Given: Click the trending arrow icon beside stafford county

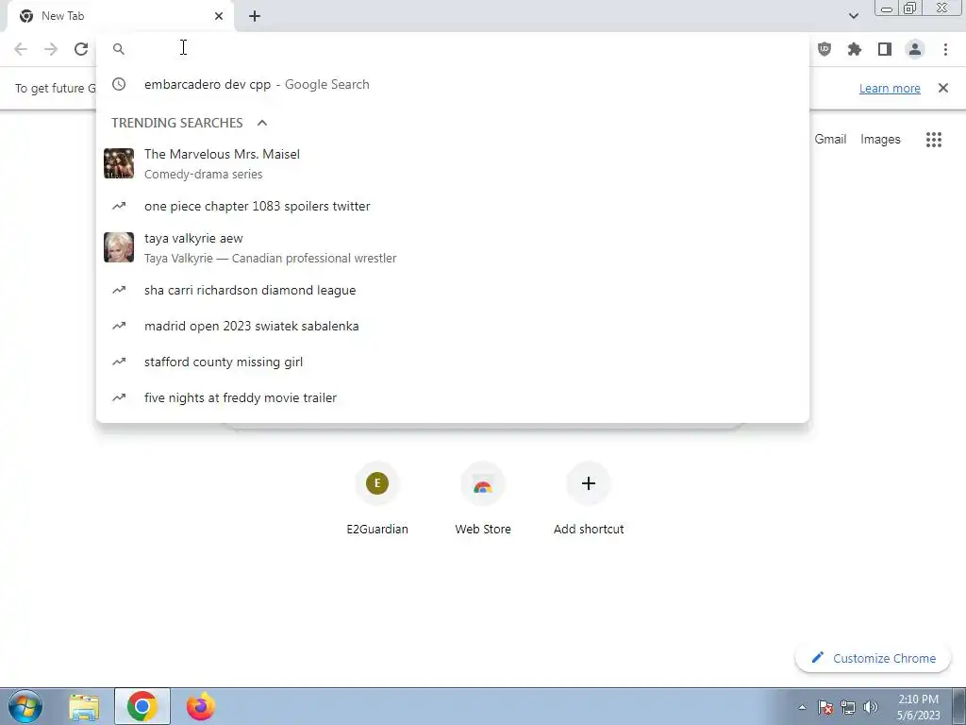Looking at the screenshot, I should [119, 362].
